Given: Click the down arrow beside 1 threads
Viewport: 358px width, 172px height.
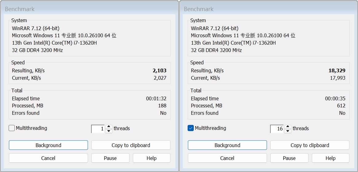Looking at the screenshot, I should (109, 131).
